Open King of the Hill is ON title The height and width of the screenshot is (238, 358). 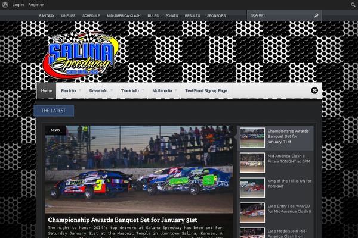tap(289, 184)
